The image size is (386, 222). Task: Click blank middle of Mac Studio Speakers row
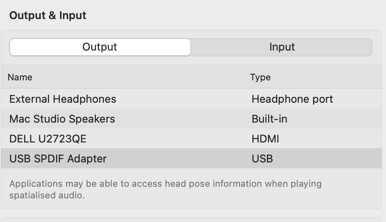tap(183, 119)
